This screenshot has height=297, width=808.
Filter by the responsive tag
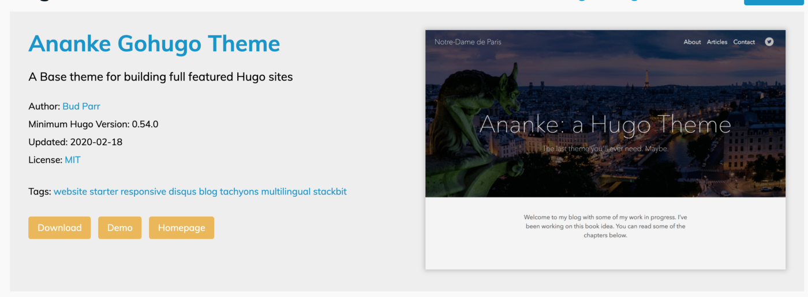[x=143, y=191]
